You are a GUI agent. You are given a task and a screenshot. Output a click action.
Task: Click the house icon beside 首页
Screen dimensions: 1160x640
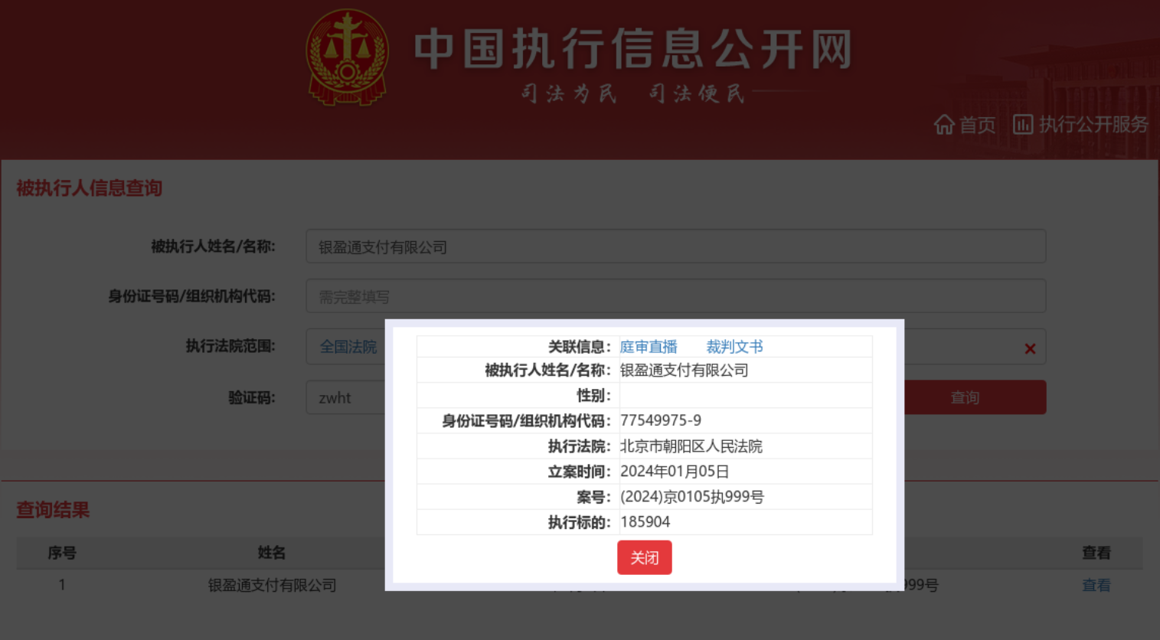click(x=944, y=124)
